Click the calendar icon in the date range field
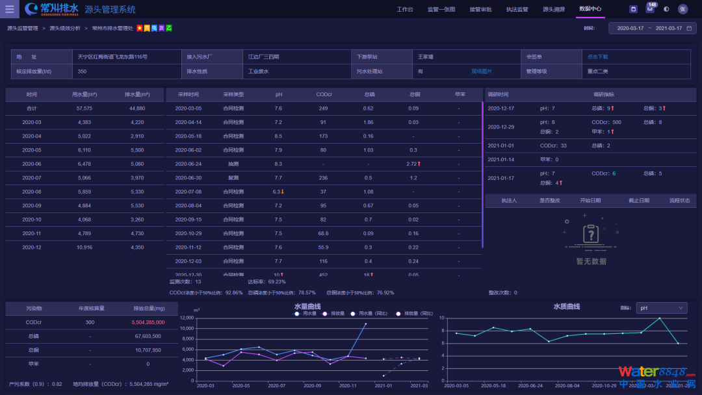The image size is (702, 395). (x=690, y=29)
